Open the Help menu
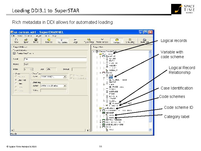201x151 pixels. click(x=54, y=36)
